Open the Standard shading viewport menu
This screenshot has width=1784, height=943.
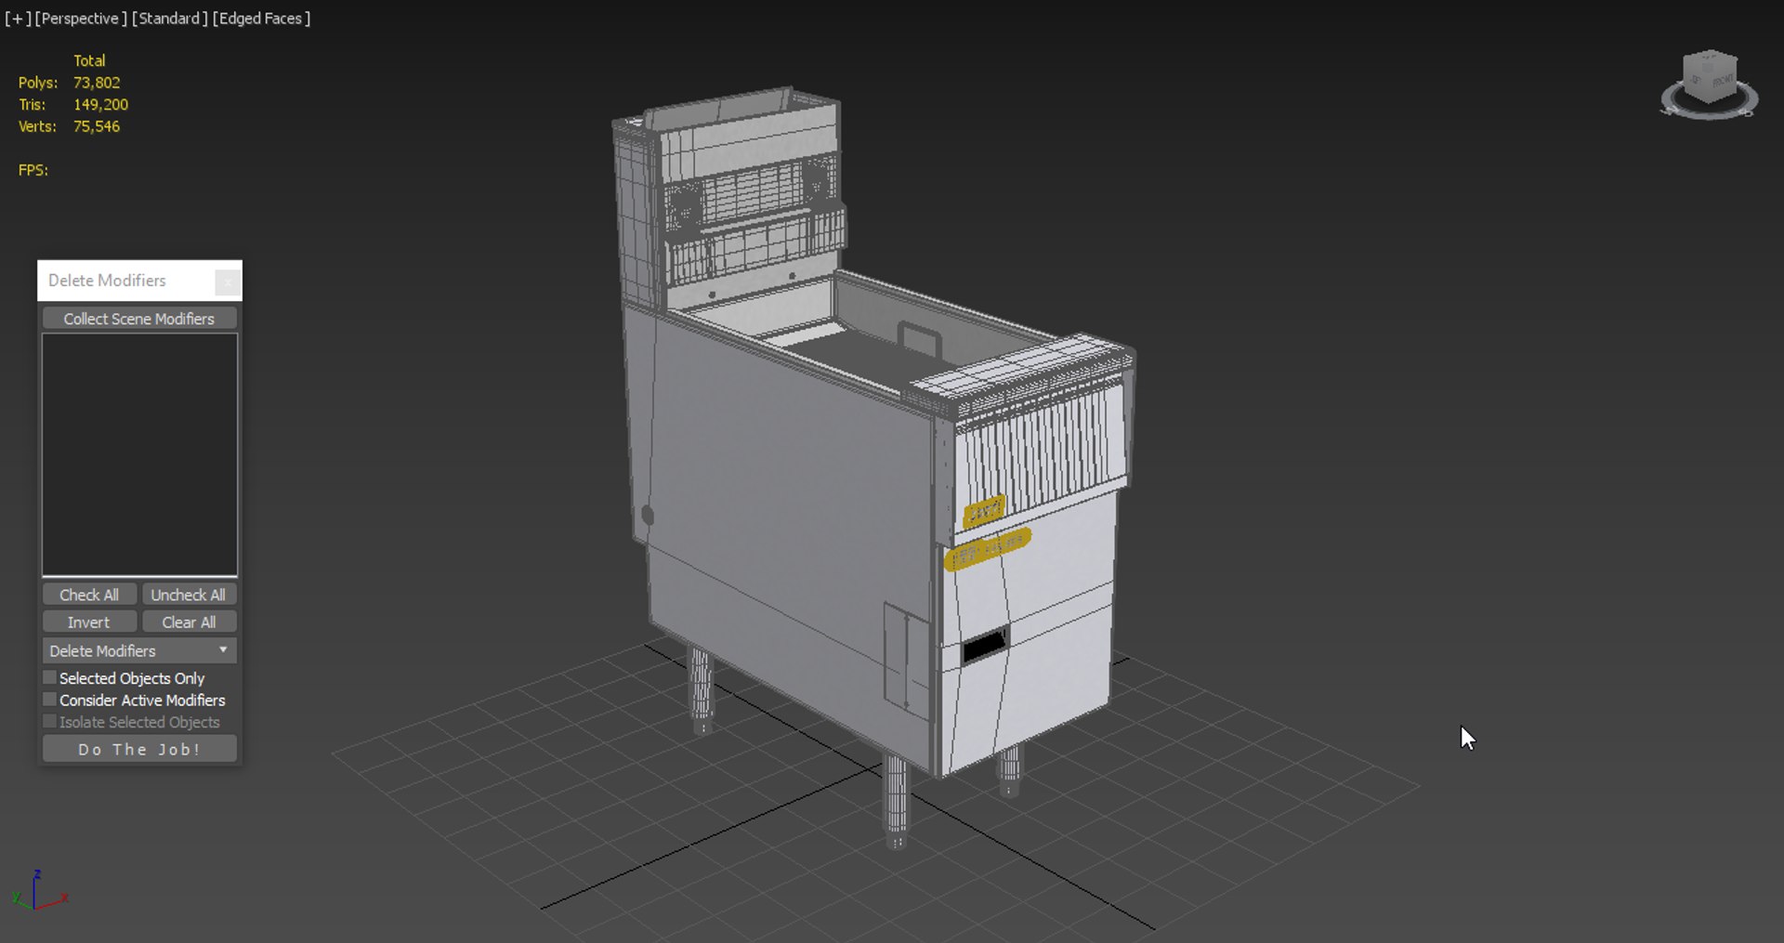point(169,19)
